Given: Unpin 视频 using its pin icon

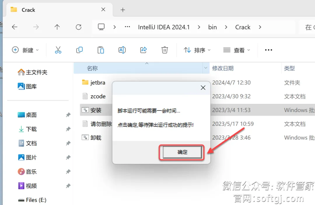Looking at the screenshot, I should (x=68, y=186).
